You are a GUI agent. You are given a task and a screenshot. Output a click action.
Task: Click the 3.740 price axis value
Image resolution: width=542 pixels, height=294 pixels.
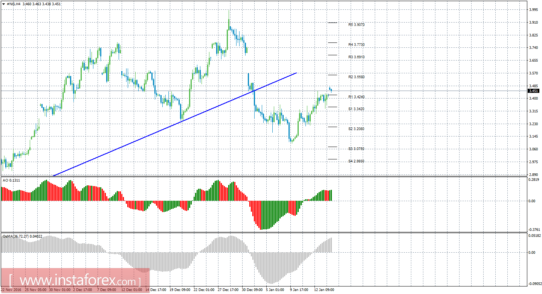point(533,48)
